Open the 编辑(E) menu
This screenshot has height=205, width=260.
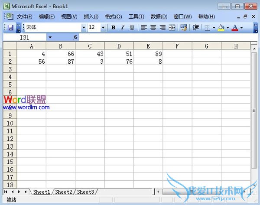point(47,16)
